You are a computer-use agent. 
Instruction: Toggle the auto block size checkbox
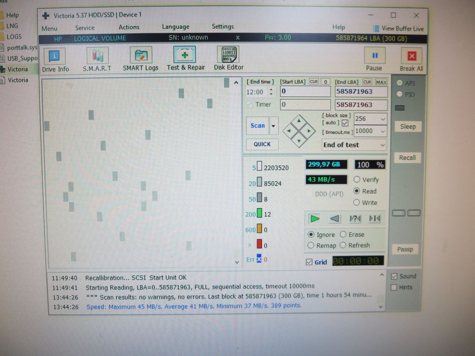coord(345,123)
